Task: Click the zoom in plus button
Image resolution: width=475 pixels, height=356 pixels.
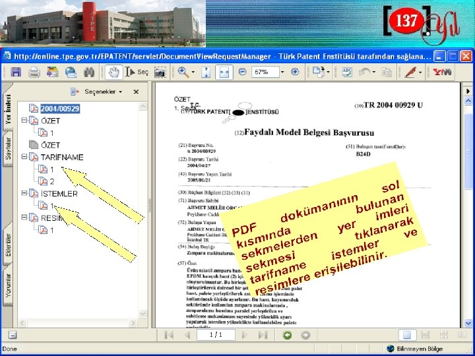Action: pyautogui.click(x=295, y=72)
